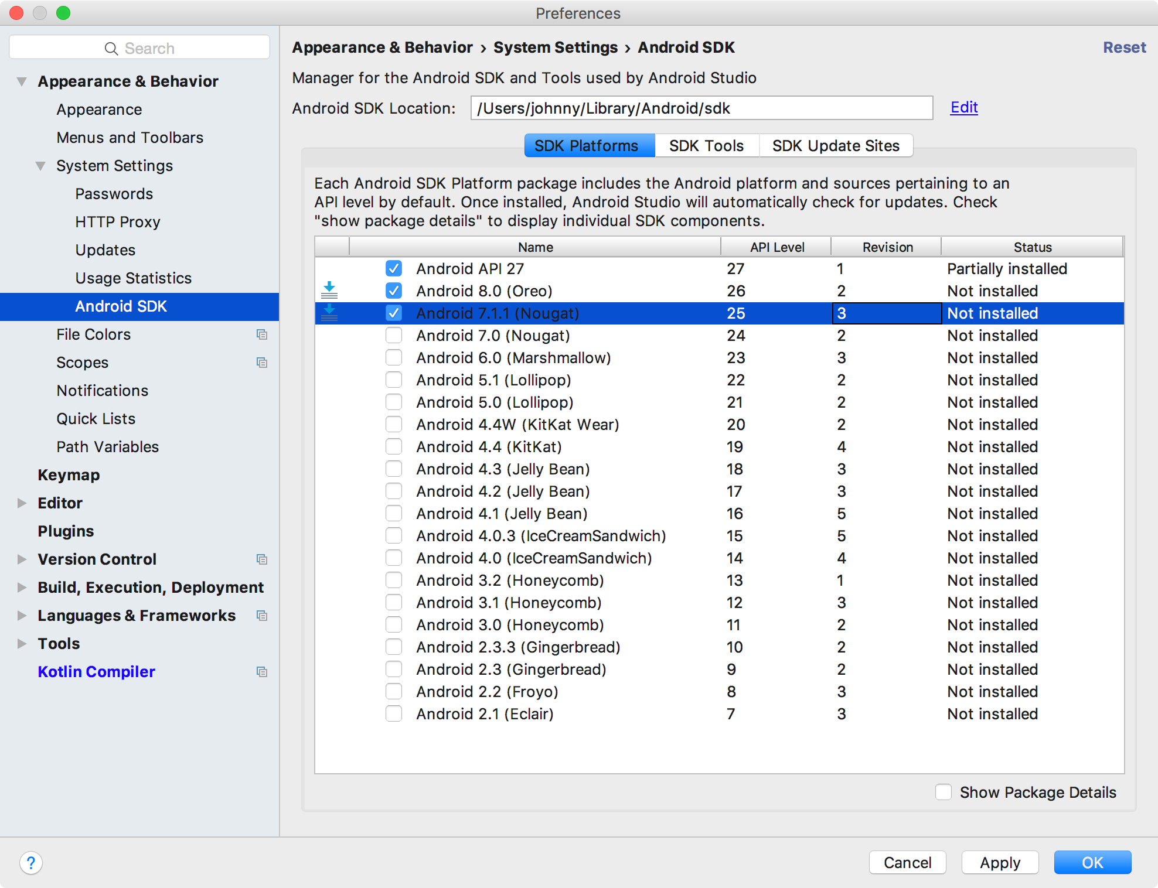This screenshot has width=1158, height=888.
Task: Expand the Languages & Frameworks arrow
Action: coord(22,616)
